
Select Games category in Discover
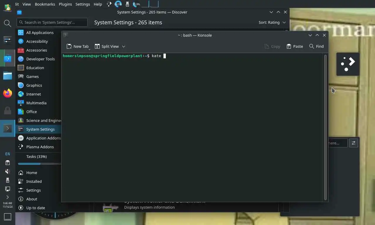38,76
